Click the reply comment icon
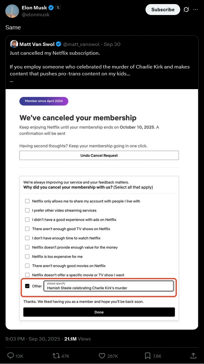The height and width of the screenshot is (364, 204). pos(11,356)
